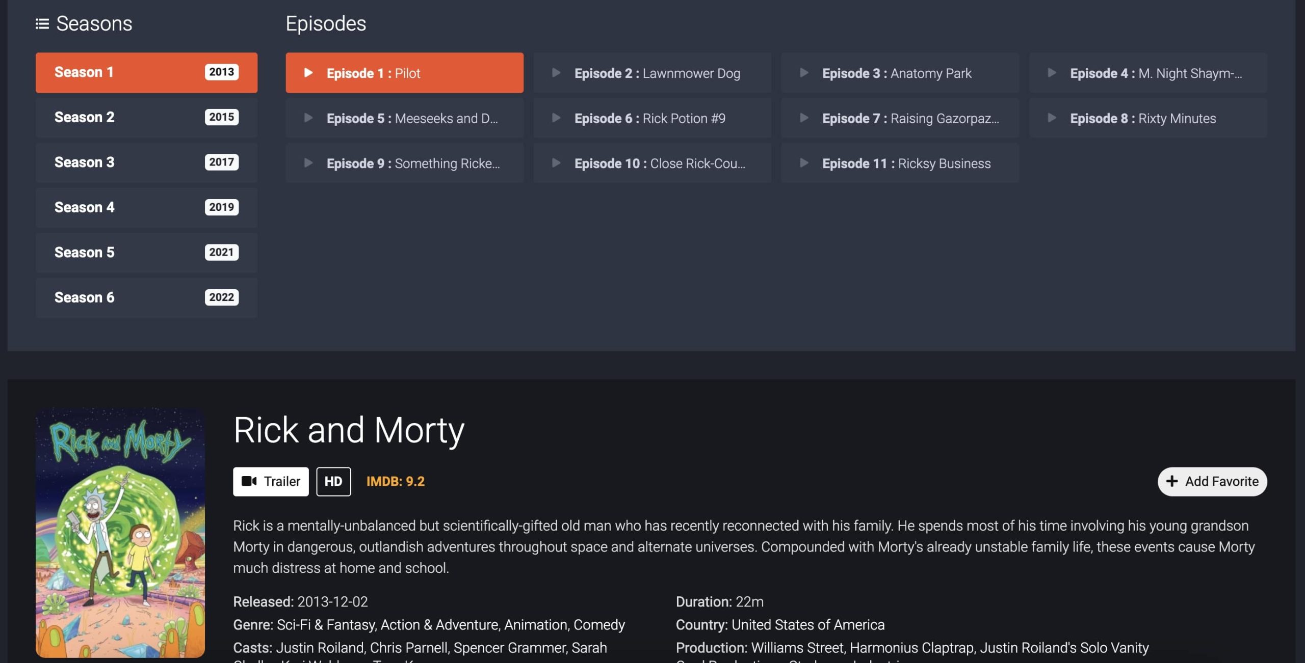Open Episode 5 Meeseeks and Destroy

[404, 118]
